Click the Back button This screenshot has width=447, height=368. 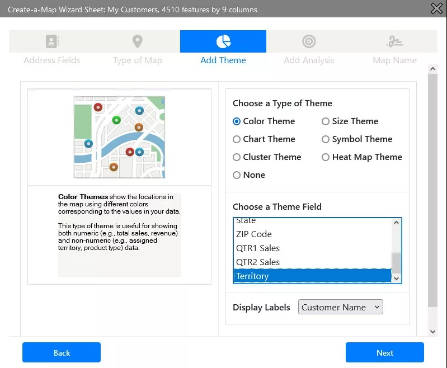(62, 352)
